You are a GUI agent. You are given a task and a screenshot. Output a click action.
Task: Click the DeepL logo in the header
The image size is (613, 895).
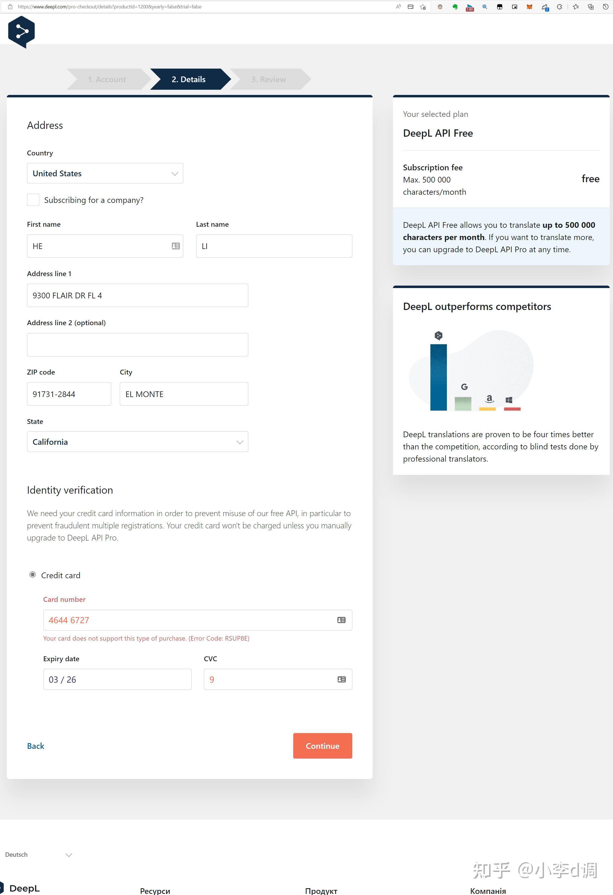pos(21,31)
